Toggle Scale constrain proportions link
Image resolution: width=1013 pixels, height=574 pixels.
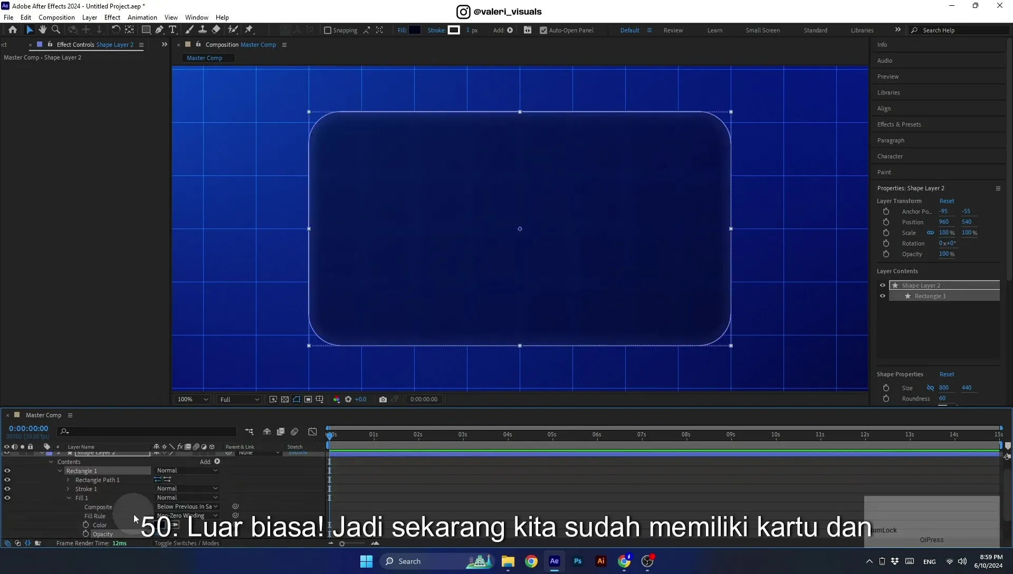click(930, 233)
